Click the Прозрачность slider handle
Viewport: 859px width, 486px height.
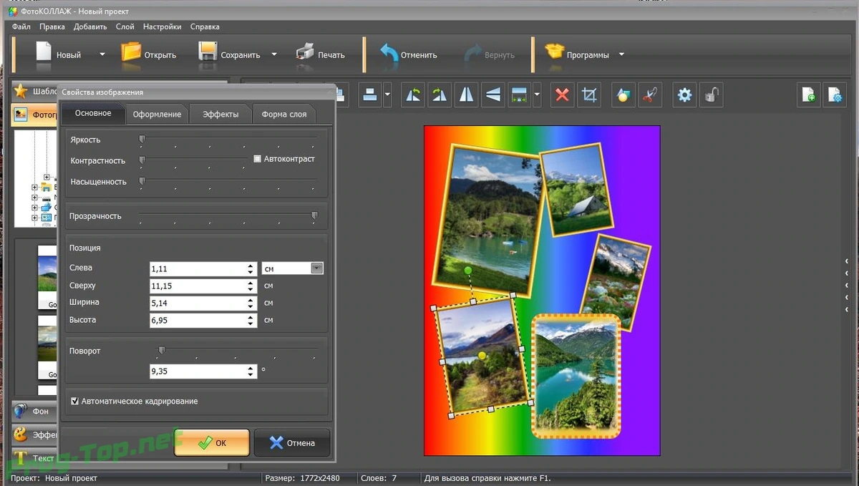point(314,215)
